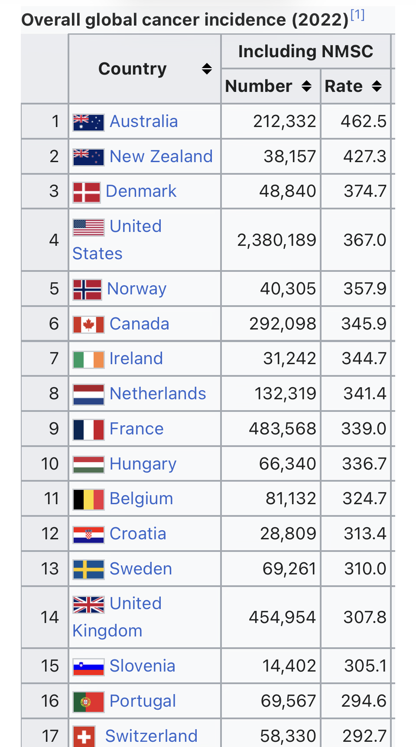The width and height of the screenshot is (416, 747).
Task: Click the Ireland tricolour flag icon
Action: [88, 360]
